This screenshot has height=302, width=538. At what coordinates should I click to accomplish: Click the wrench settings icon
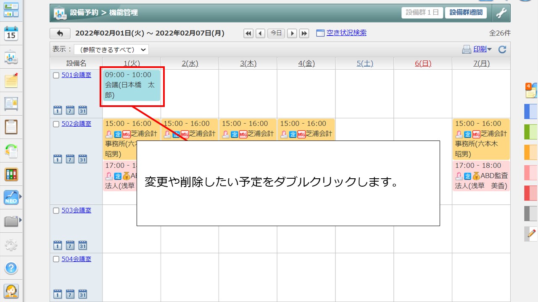click(x=501, y=13)
